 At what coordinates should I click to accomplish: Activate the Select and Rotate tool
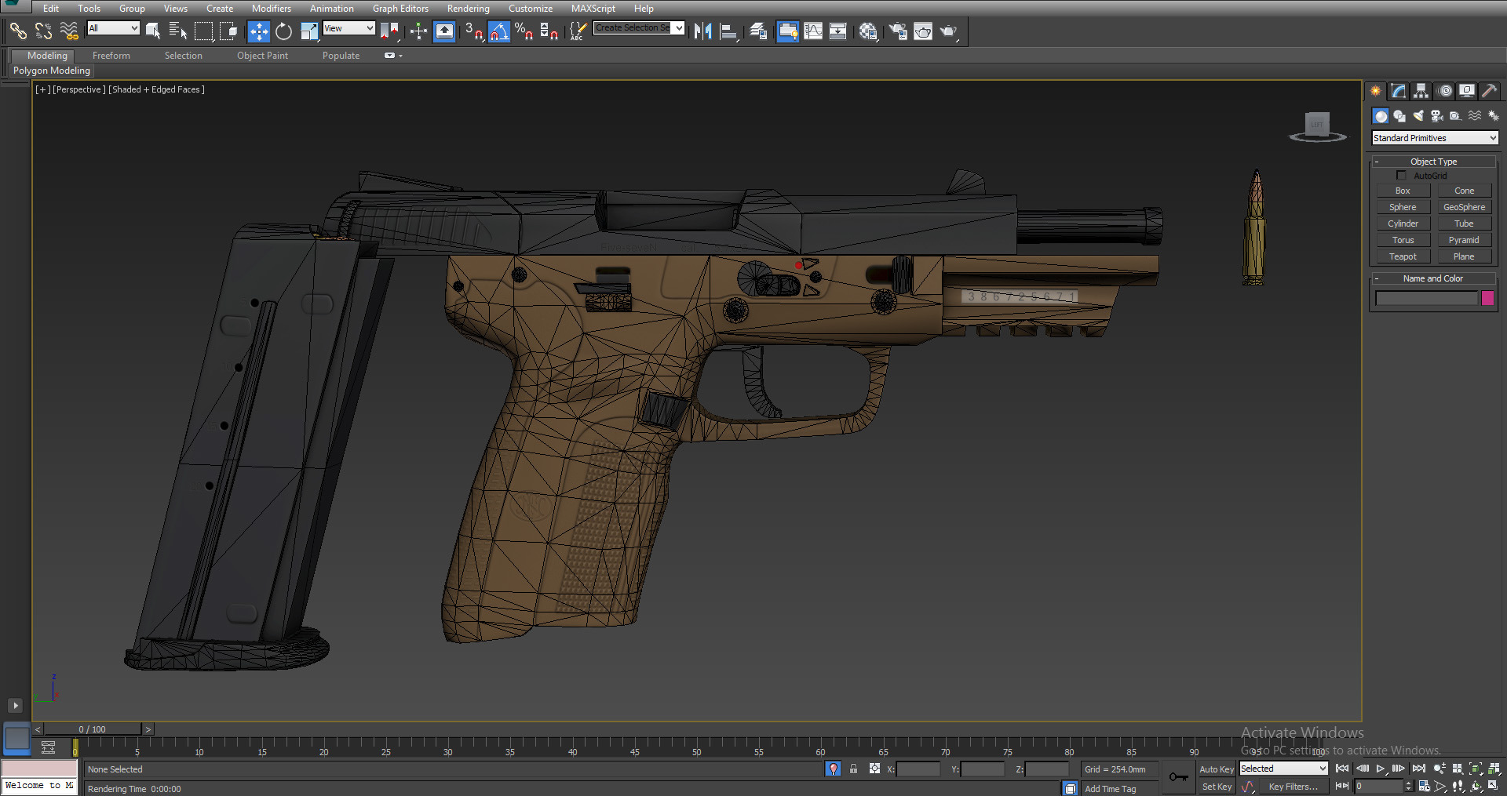point(284,31)
